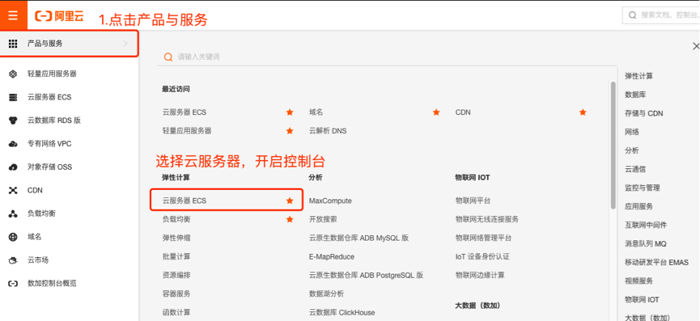The height and width of the screenshot is (321, 700).
Task: Click the 专有网络 VPC cloud icon
Action: pyautogui.click(x=13, y=144)
